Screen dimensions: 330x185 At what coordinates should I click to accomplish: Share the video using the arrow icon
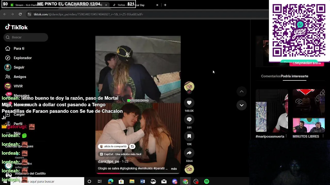[189, 153]
